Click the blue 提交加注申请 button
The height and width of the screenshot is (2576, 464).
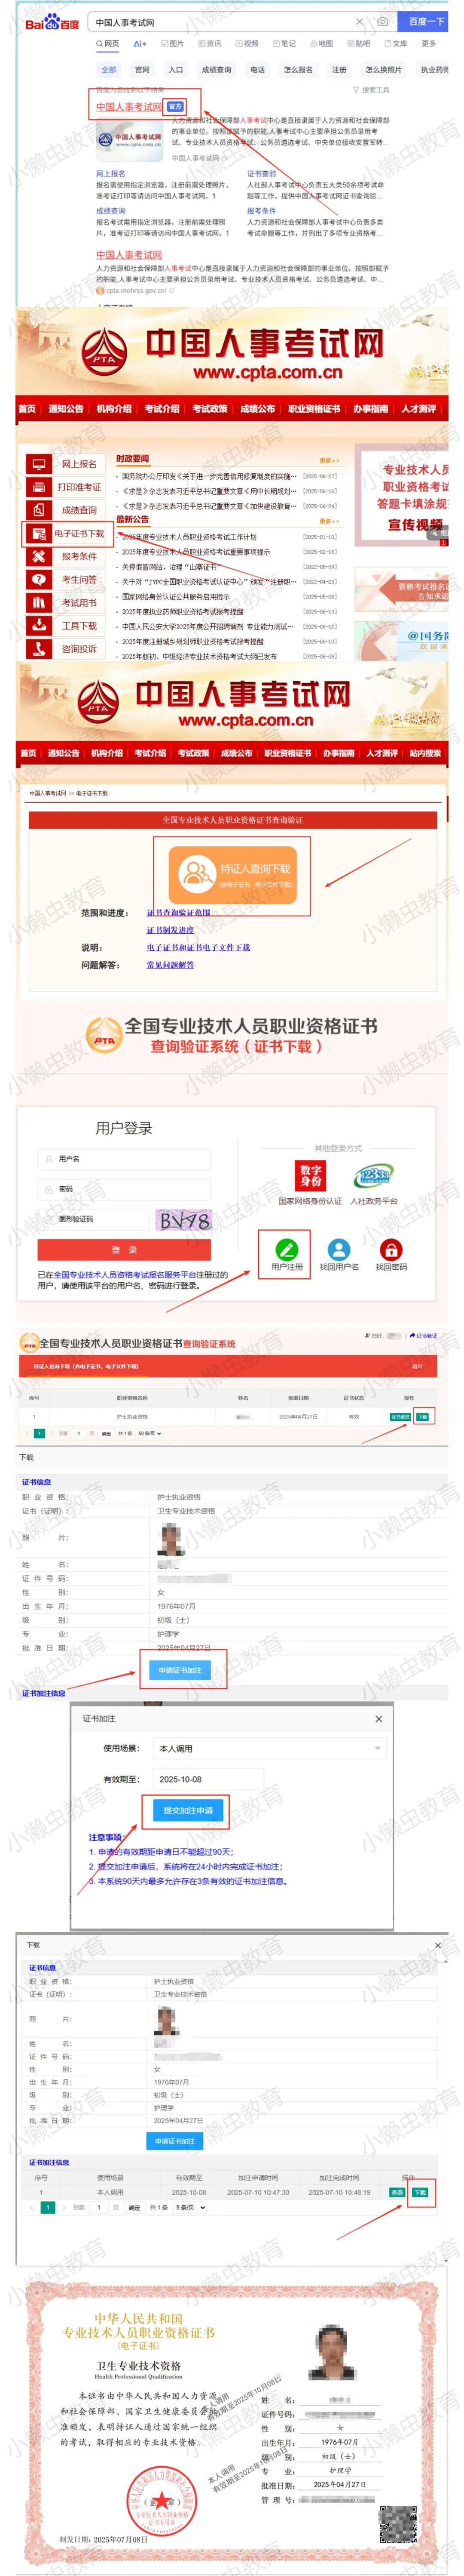[189, 1810]
